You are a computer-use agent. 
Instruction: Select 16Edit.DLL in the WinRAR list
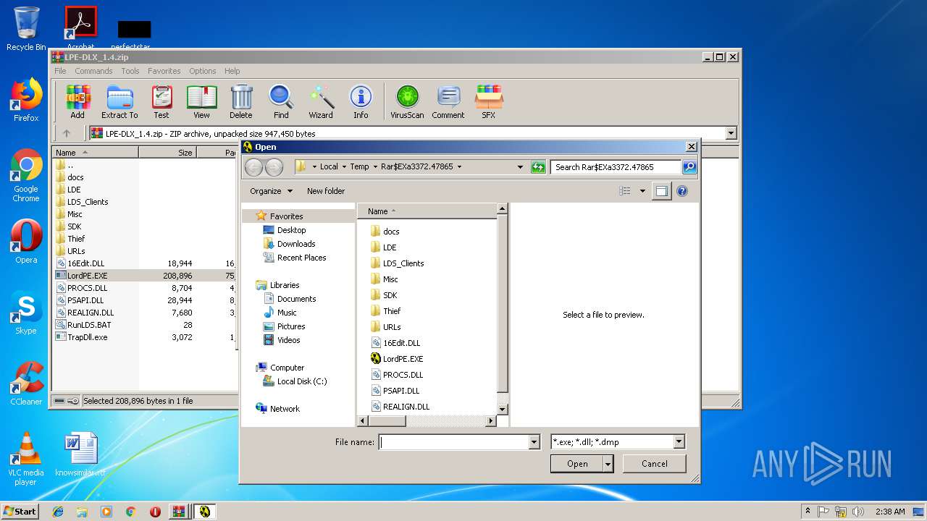86,263
